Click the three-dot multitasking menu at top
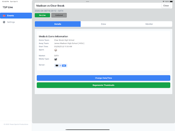175x131 pixels. (x=87, y=2)
